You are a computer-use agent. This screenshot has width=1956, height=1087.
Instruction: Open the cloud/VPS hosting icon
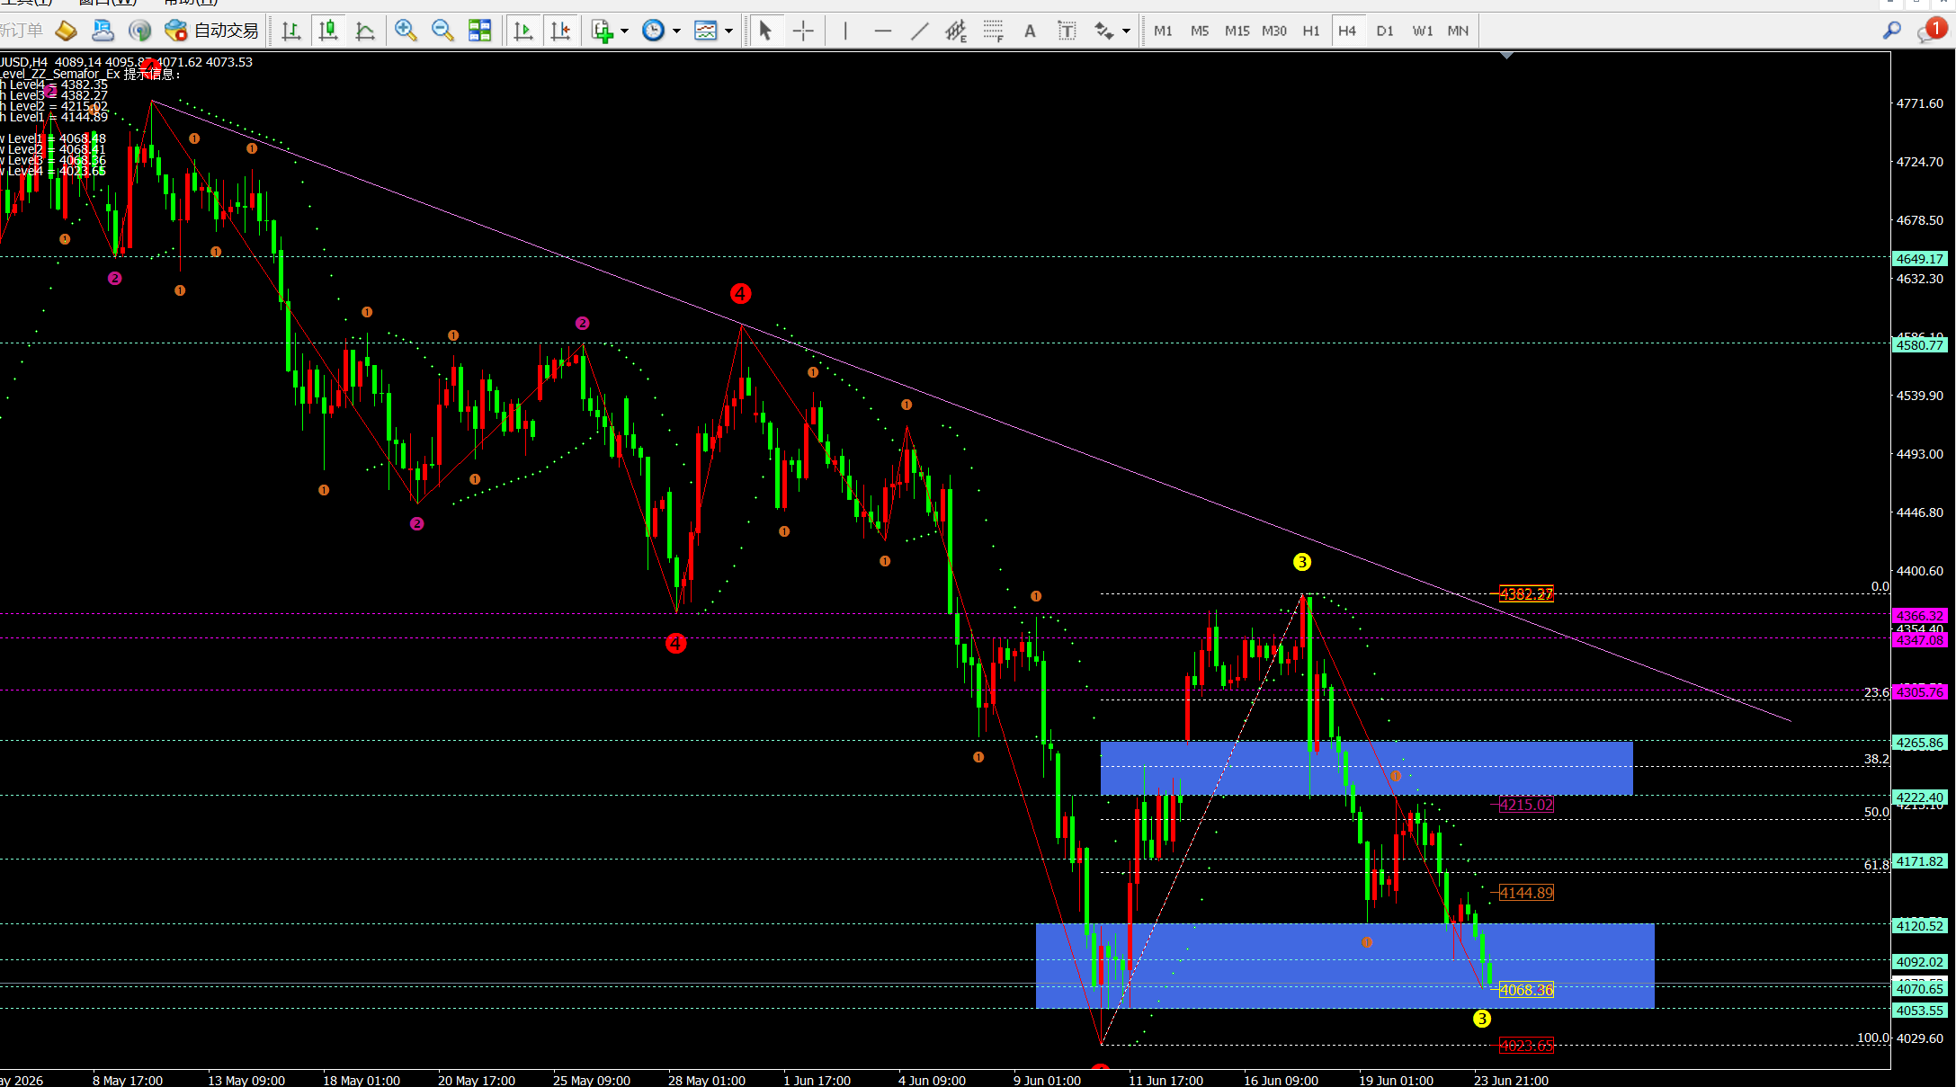103,31
